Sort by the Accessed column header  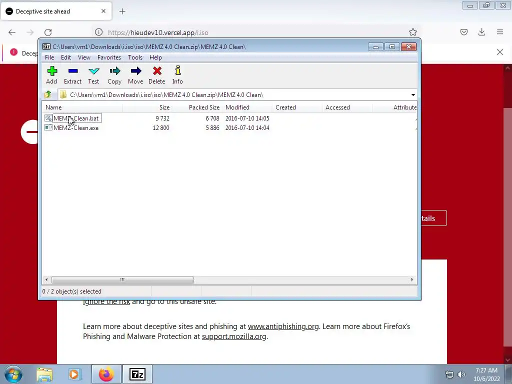click(x=347, y=107)
